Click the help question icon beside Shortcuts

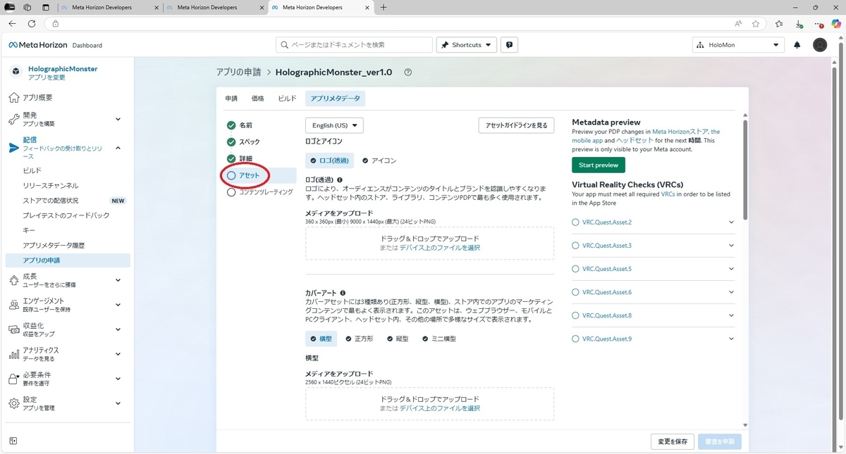coord(510,45)
